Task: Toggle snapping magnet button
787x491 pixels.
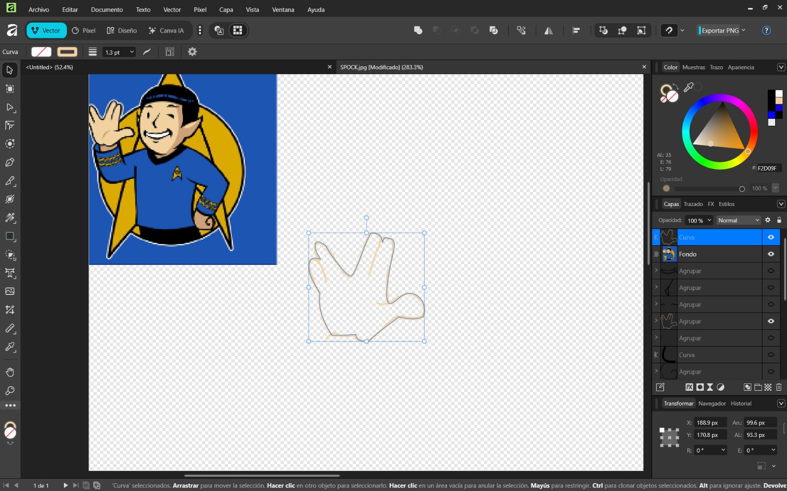Action: tap(669, 30)
